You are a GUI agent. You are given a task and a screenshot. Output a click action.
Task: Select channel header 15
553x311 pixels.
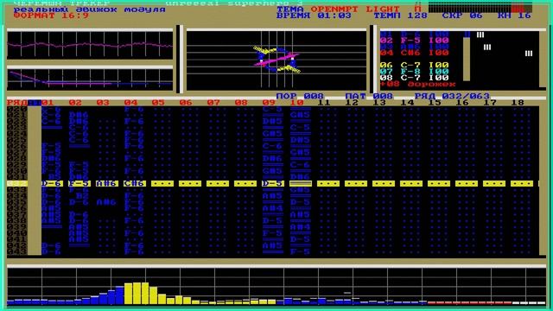[435, 103]
